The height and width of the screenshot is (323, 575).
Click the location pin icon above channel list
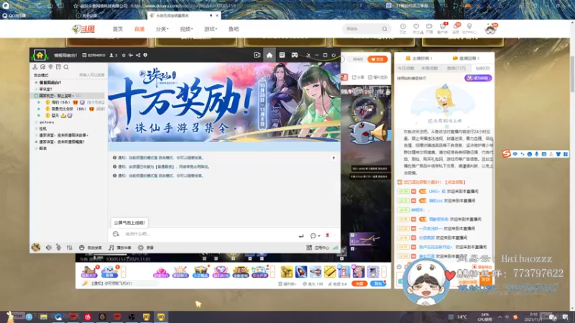pos(50,67)
